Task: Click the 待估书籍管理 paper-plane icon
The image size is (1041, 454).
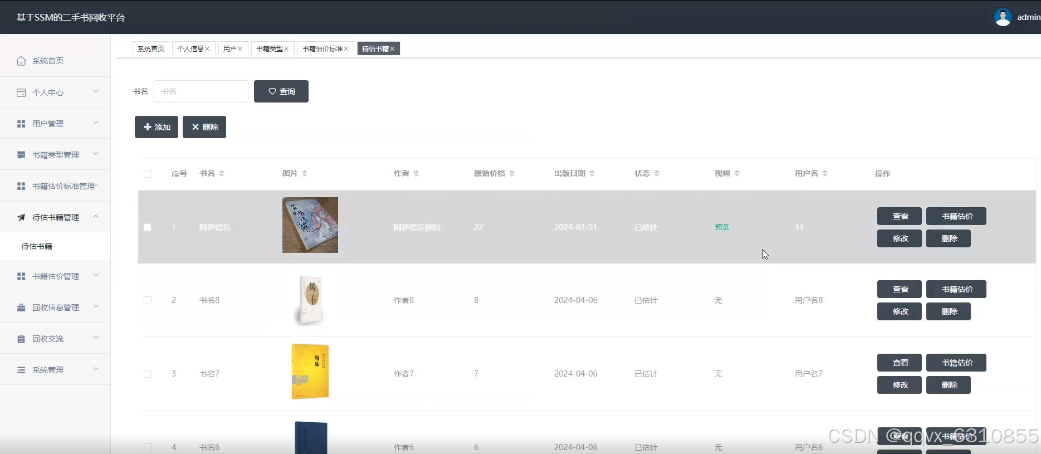Action: (21, 217)
